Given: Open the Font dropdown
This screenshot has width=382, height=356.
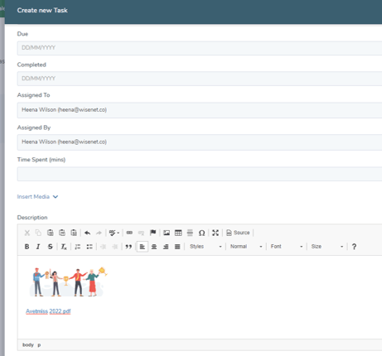Looking at the screenshot, I should [287, 247].
